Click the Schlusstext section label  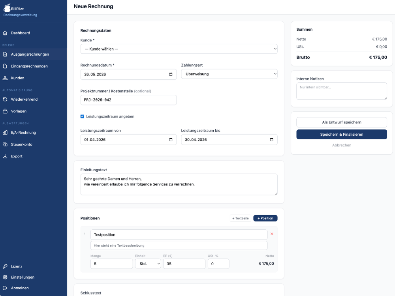pyautogui.click(x=91, y=293)
